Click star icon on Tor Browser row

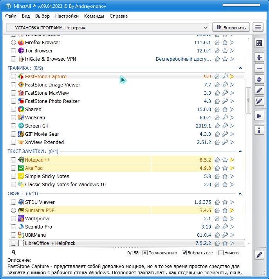click(x=225, y=51)
